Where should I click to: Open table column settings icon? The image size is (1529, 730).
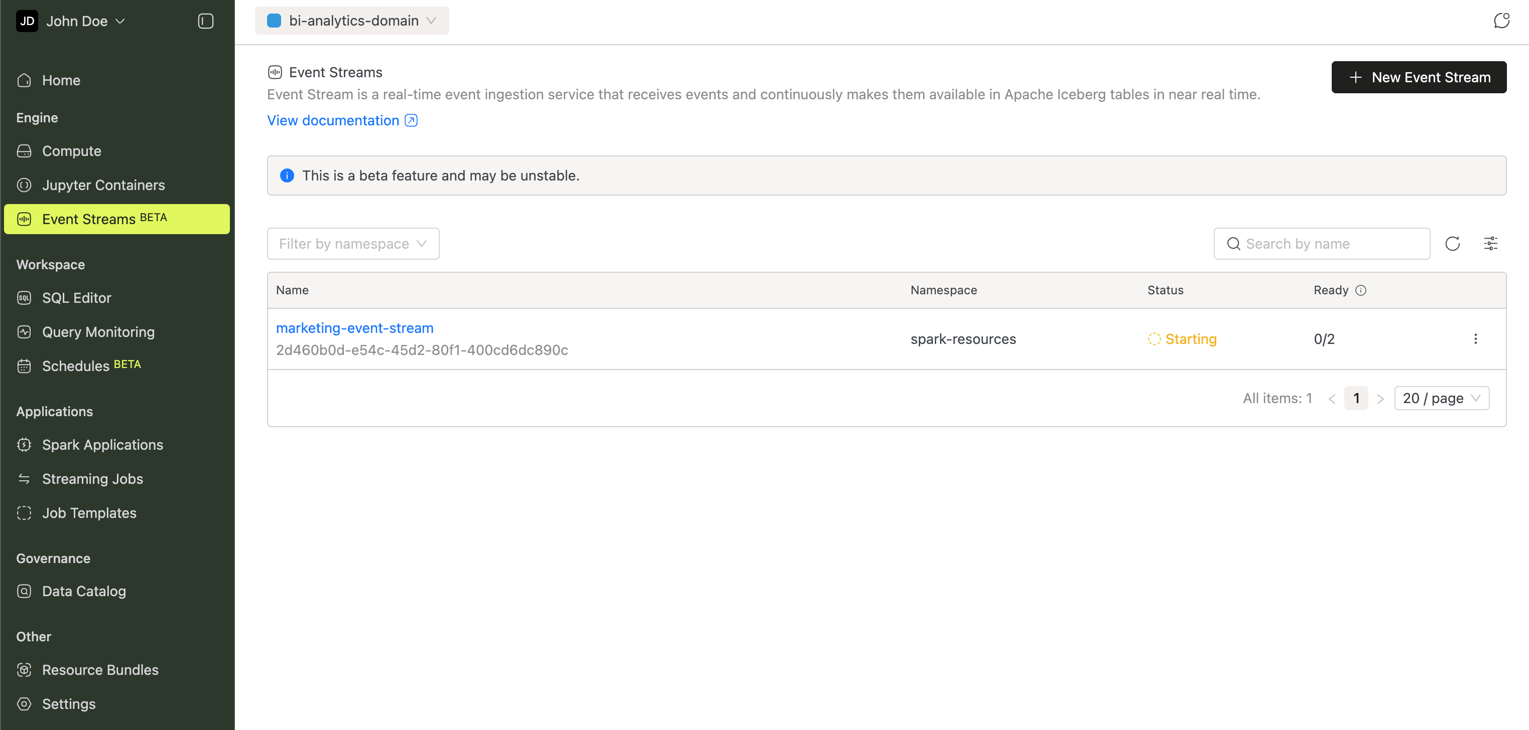1490,244
